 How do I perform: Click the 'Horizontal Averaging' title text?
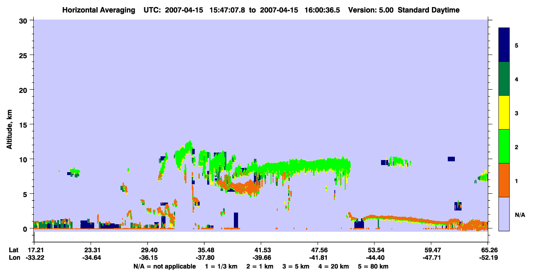[x=98, y=10]
